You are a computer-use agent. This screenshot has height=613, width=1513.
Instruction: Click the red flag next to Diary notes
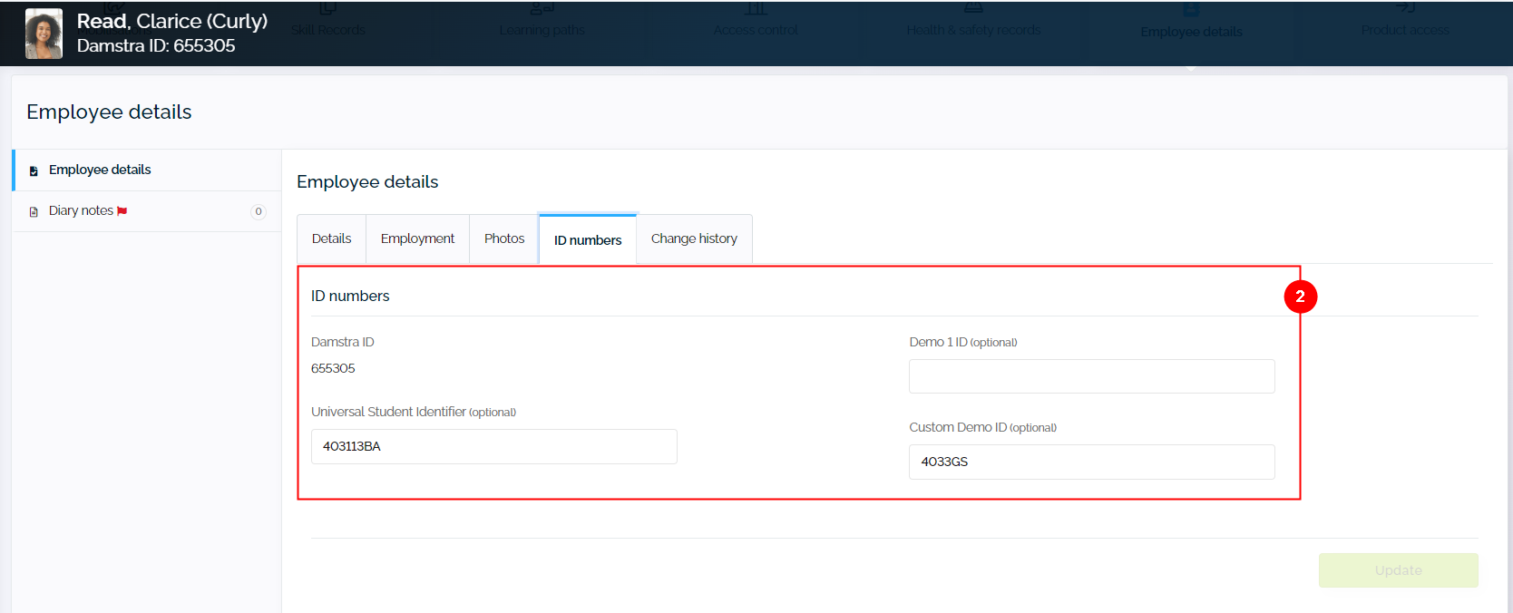pos(122,211)
